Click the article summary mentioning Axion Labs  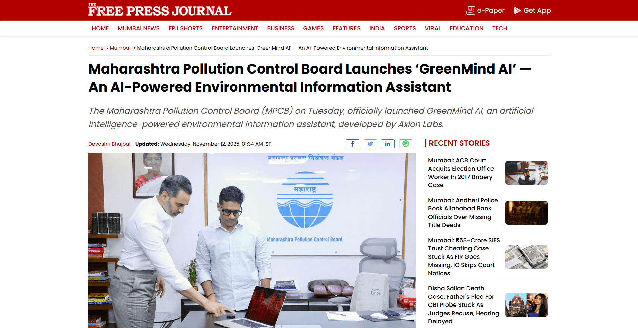pos(311,118)
